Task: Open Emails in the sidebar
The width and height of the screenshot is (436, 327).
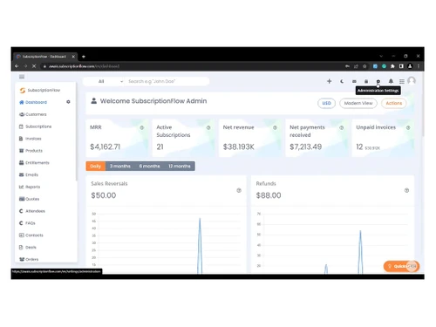Action: 29,174
